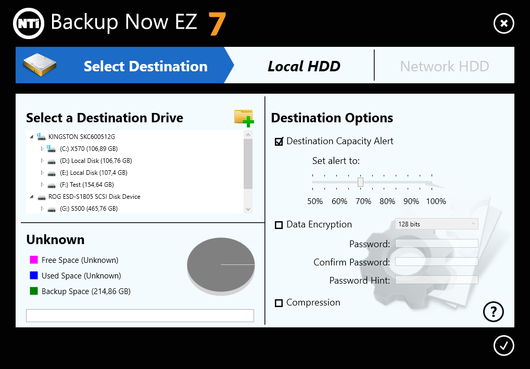Confirm settings with the checkmark icon
Viewport: 530px width, 369px height.
(x=503, y=345)
